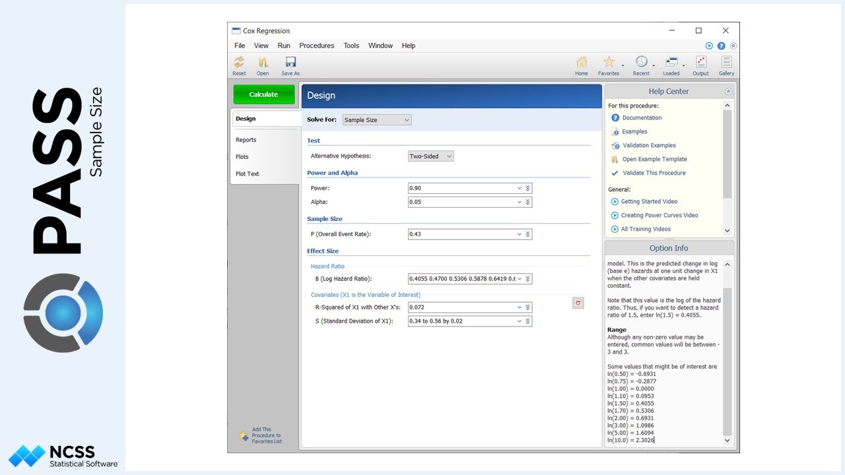Viewport: 845px width, 475px height.
Task: Open the Documentation link
Action: point(642,118)
